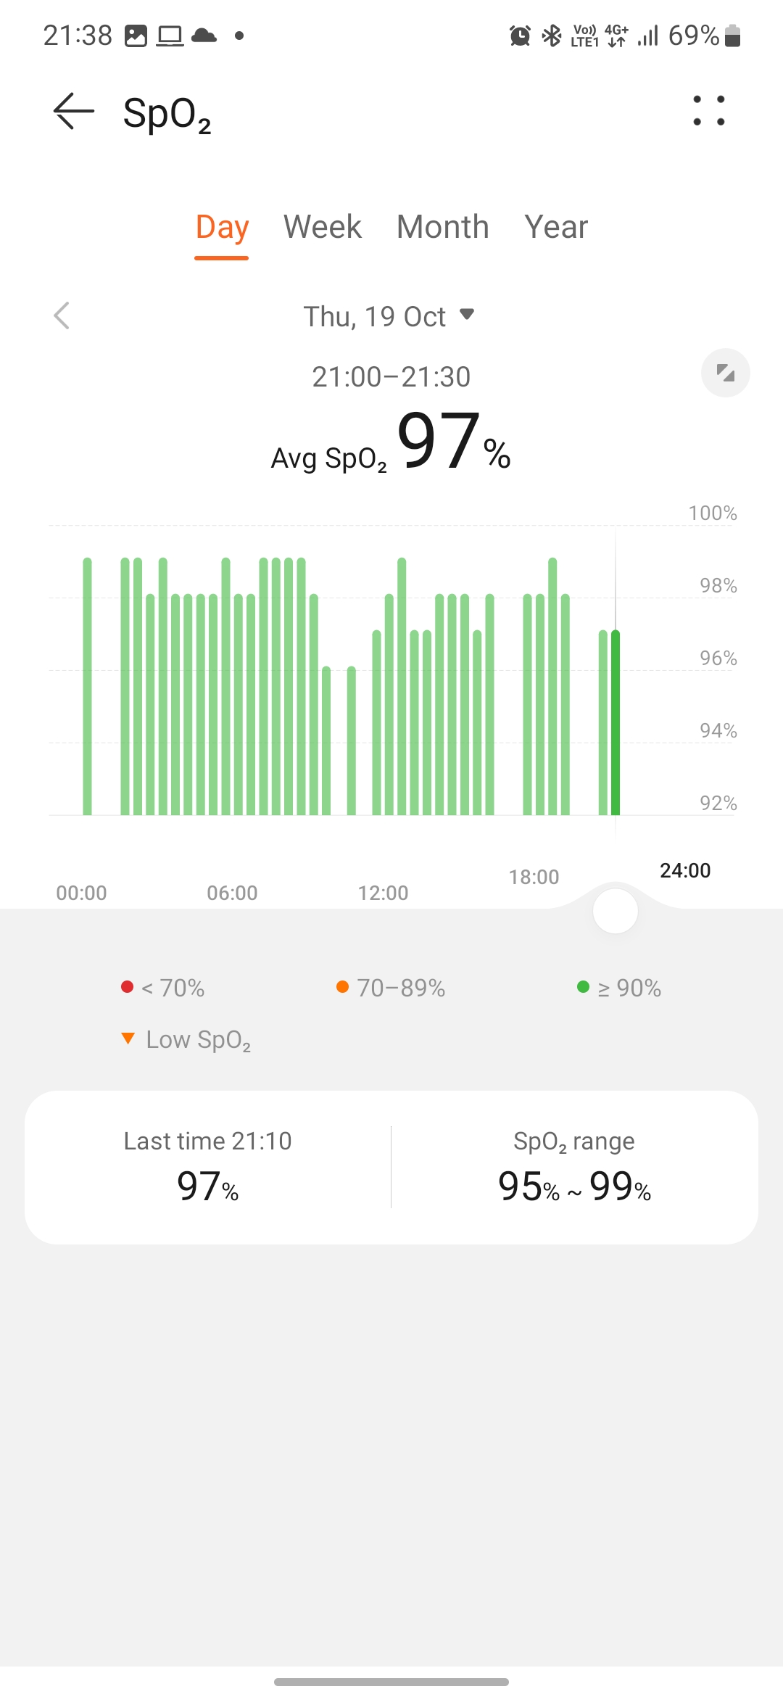
Task: Select the Day tab
Action: tap(222, 227)
